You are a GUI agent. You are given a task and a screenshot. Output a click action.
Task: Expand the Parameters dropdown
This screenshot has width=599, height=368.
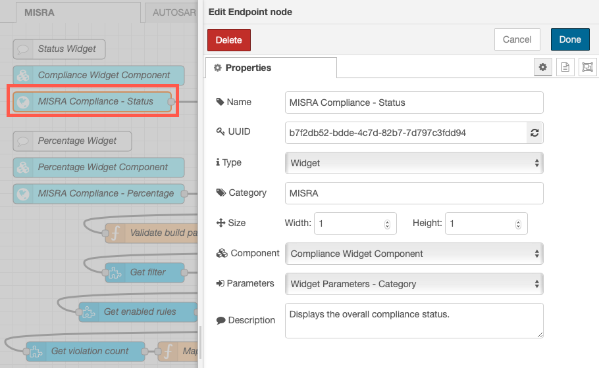click(414, 284)
